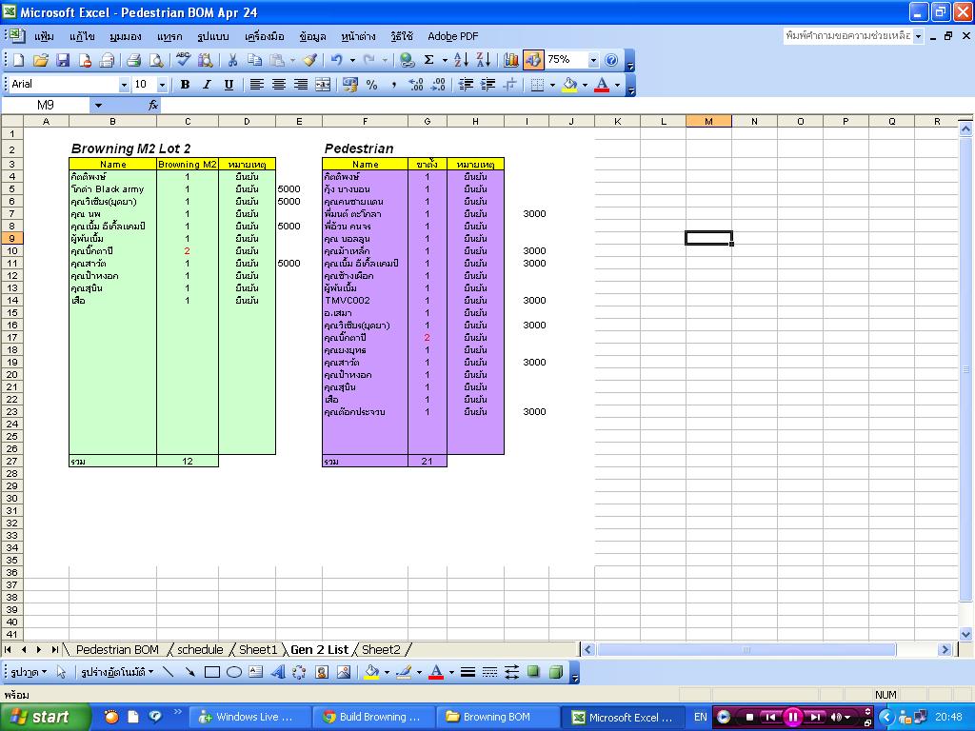The image size is (975, 731).
Task: Click the Save icon in the toolbar
Action: point(63,60)
